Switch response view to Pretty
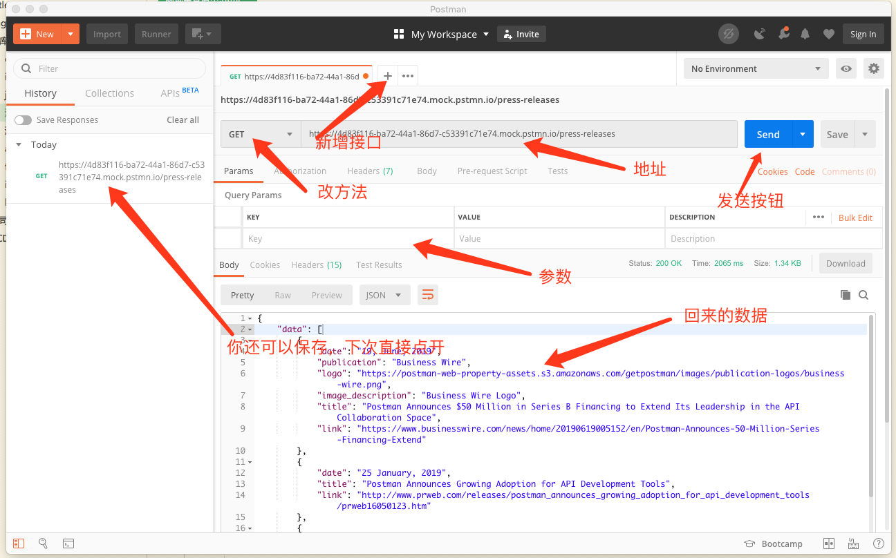 pos(242,295)
